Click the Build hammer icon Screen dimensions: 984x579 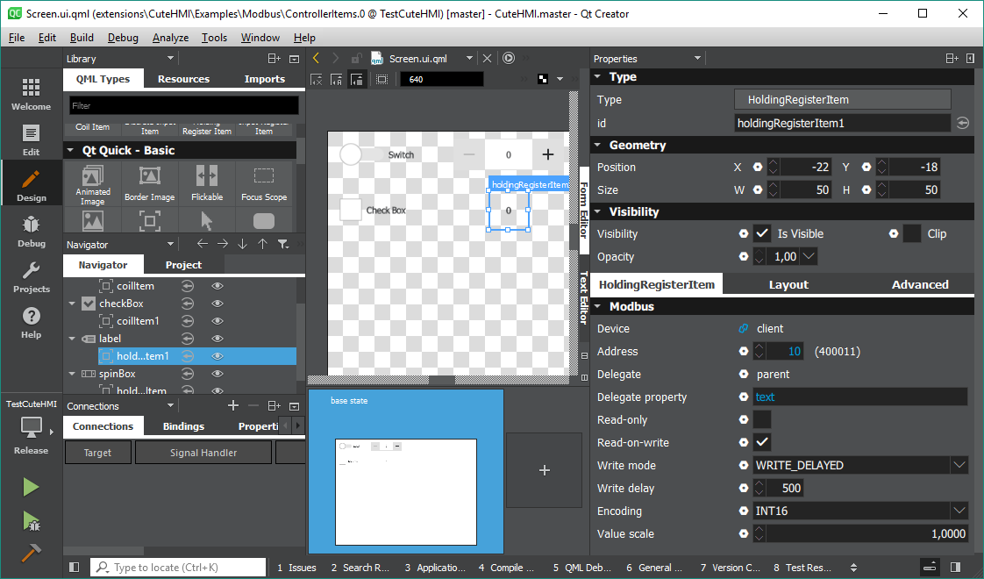(31, 553)
